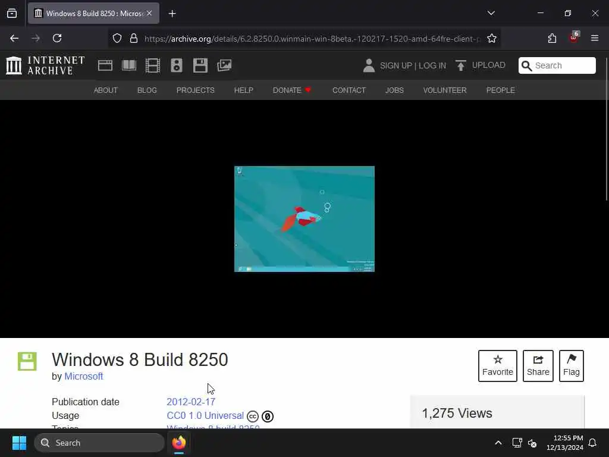Open the Images icon in archive nav
Screen dimensions: 609x457
coord(224,65)
